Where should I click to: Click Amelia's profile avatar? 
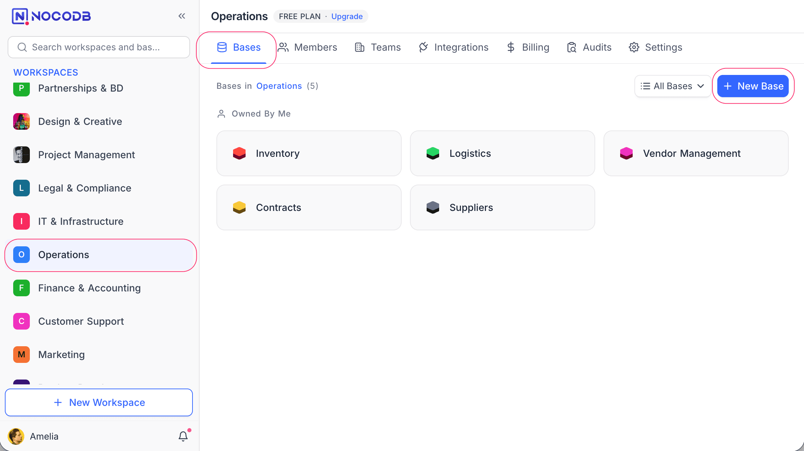click(16, 436)
